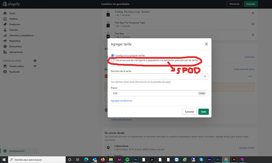Launch Firefox from the taskbar
This screenshot has width=272, height=163.
[x=103, y=159]
